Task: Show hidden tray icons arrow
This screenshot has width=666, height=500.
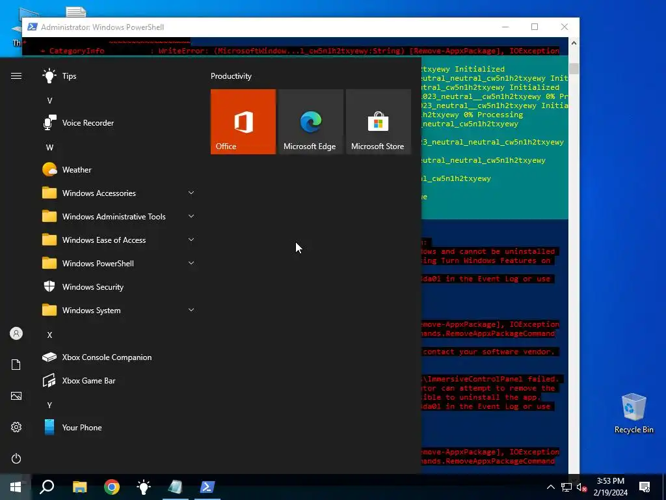Action: [550, 487]
